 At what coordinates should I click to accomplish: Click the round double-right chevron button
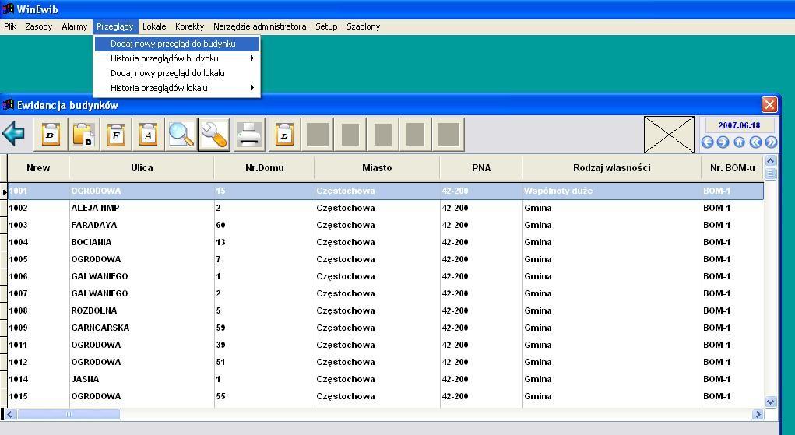[x=771, y=142]
